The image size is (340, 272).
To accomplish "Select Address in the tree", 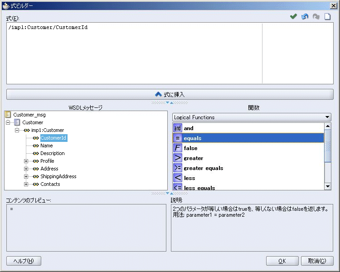I will (49, 169).
